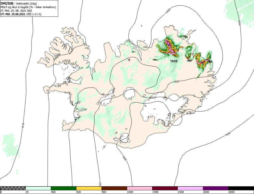Screen dimensions: 254x194
Task: Click the value 211 in north Iceland
Action: (134, 52)
